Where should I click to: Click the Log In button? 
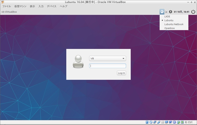[x=122, y=73]
